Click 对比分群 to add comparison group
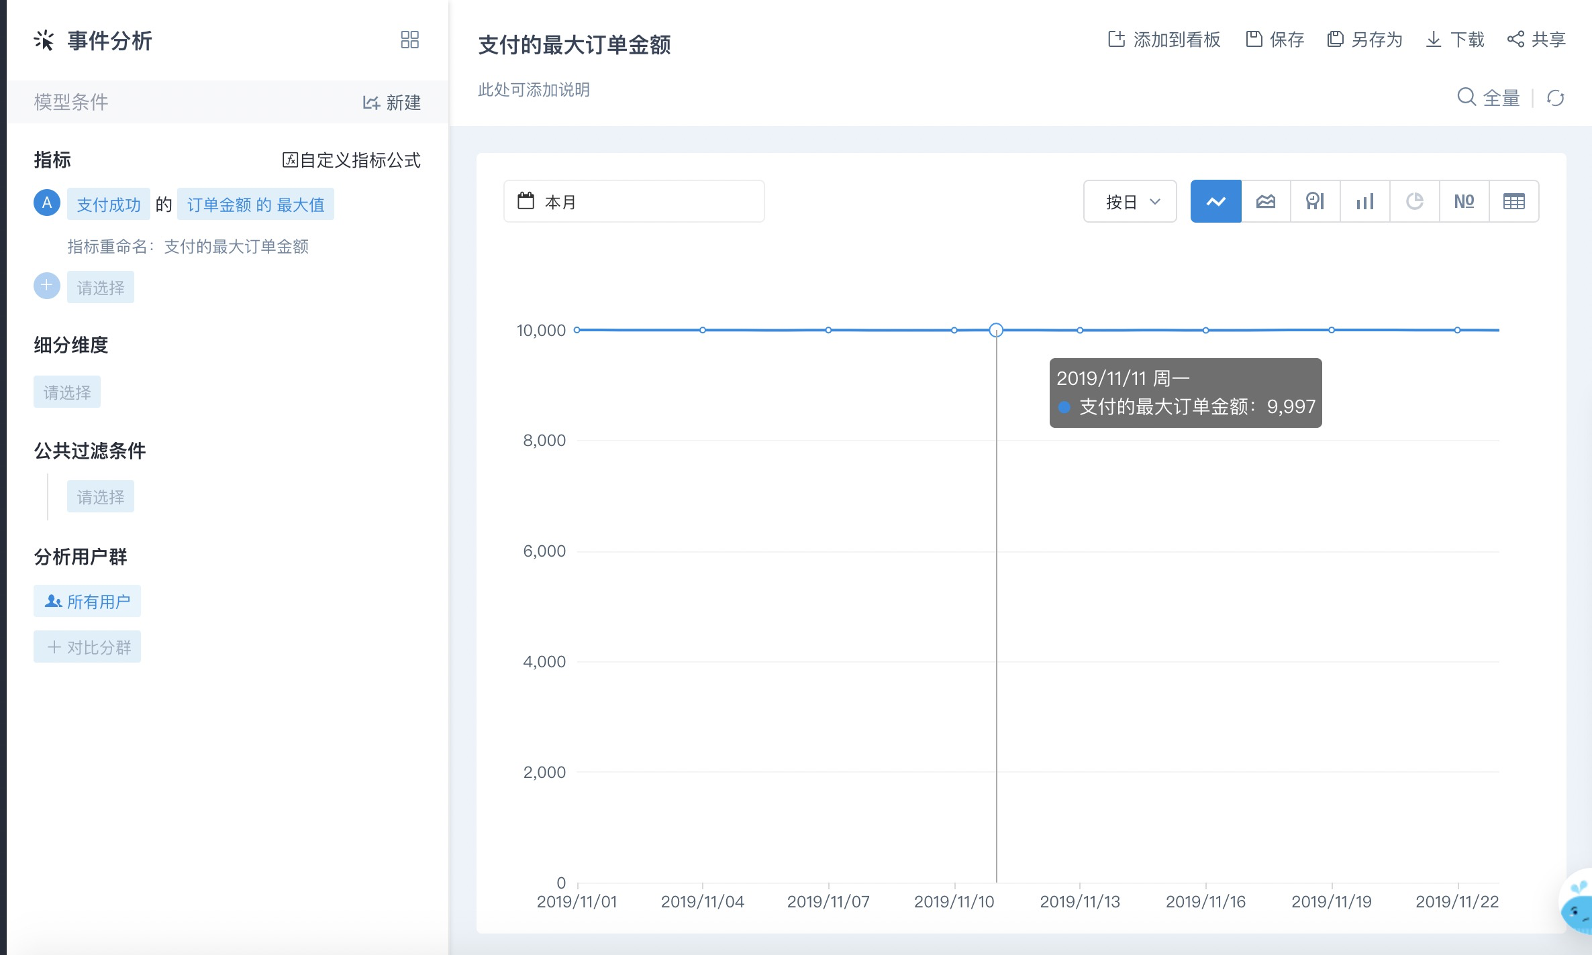1592x955 pixels. 87,647
